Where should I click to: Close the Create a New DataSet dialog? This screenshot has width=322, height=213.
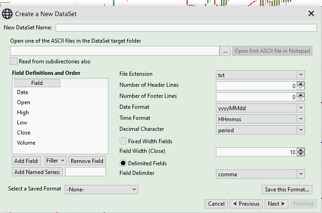(x=311, y=14)
